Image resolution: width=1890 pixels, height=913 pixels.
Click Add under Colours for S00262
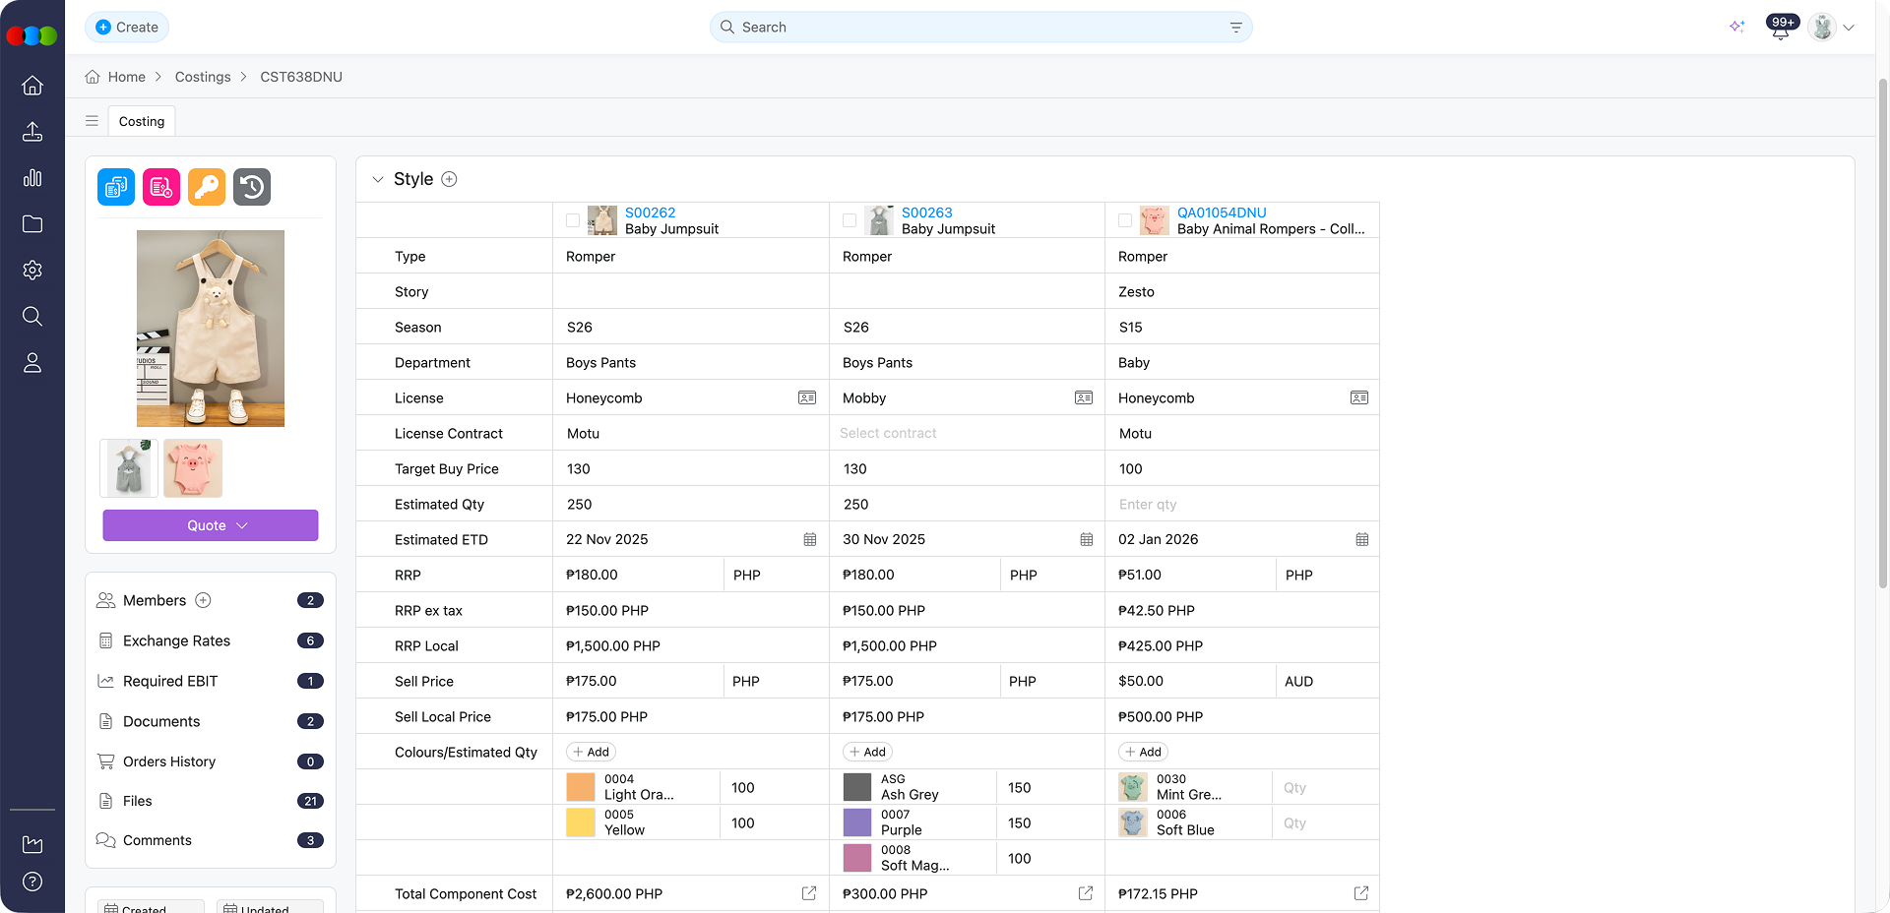point(591,752)
